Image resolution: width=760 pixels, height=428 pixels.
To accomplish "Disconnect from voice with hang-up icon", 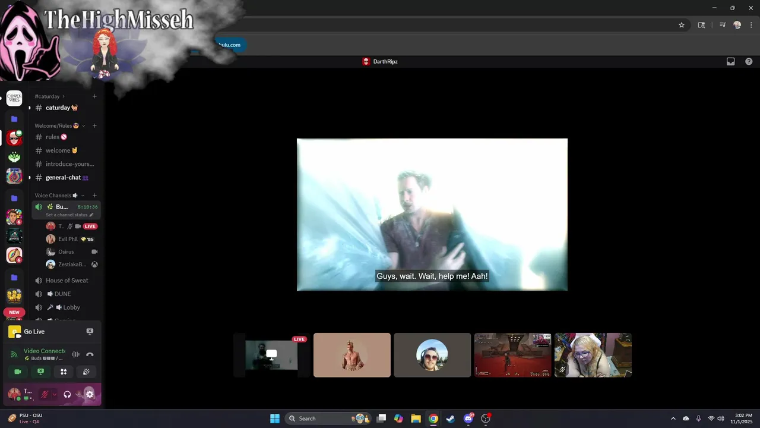I will [x=90, y=354].
